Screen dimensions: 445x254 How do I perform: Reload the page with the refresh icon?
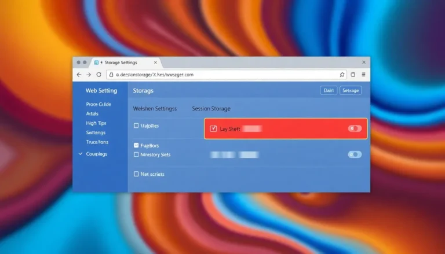[99, 75]
